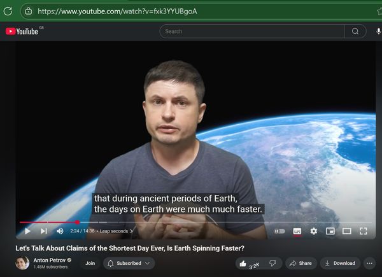This screenshot has height=277, width=382.
Task: Click the 2:24 / 14:38 time display
Action: (x=82, y=231)
